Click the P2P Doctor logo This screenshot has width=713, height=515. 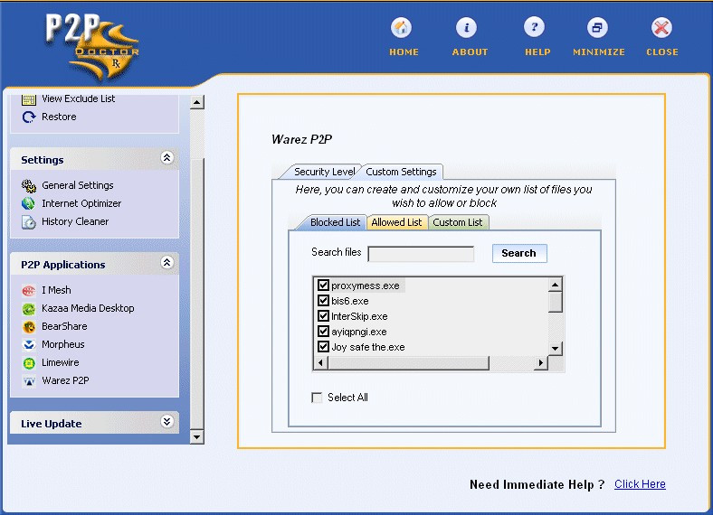92,47
